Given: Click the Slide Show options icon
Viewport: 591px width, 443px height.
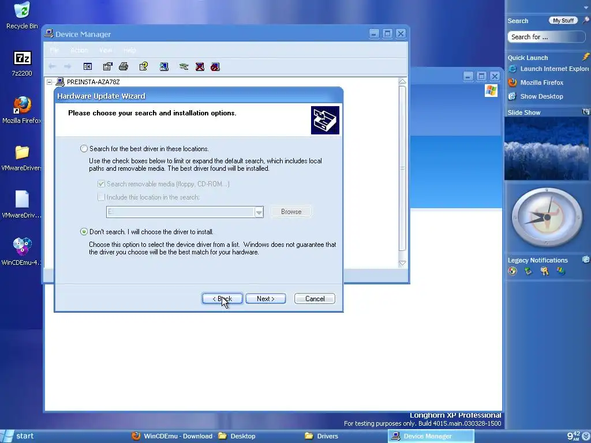Looking at the screenshot, I should (585, 112).
